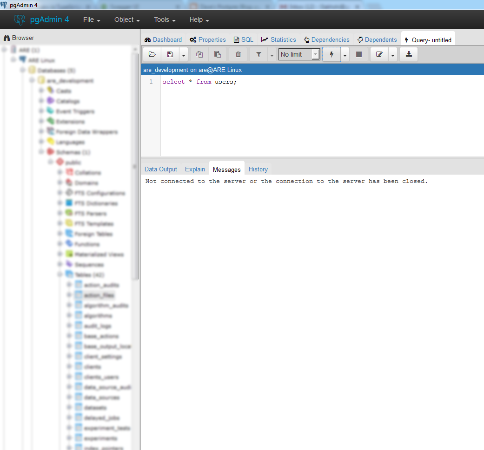Execute the query with the lightning icon
Screen dimensions: 484x450
pos(332,54)
